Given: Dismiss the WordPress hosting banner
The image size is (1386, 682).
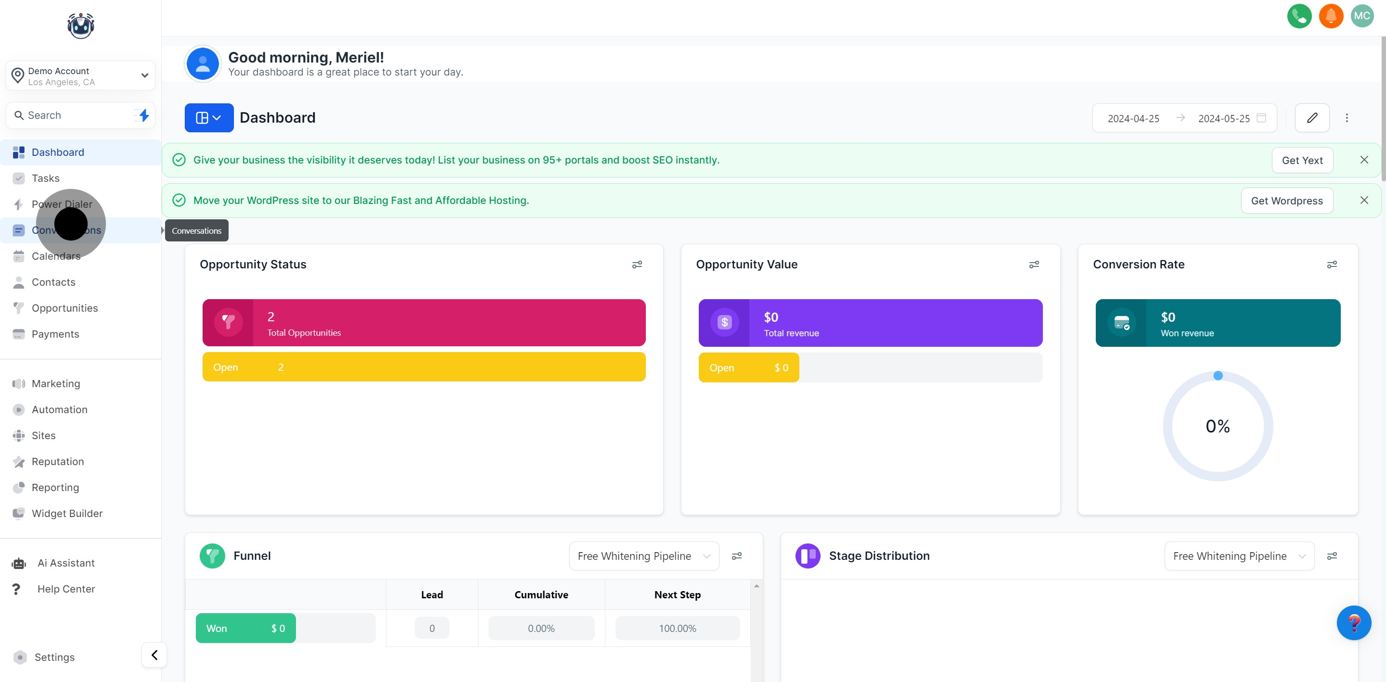Looking at the screenshot, I should click(1364, 200).
